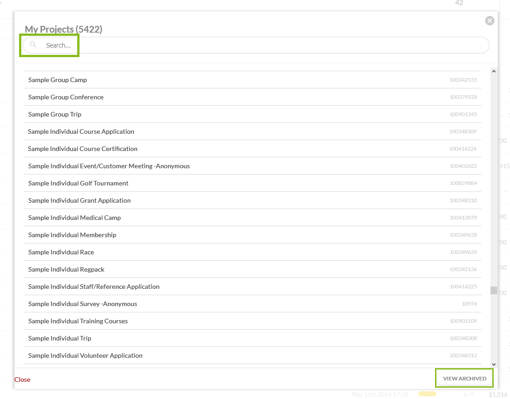Open Sample Group Camp project

58,80
